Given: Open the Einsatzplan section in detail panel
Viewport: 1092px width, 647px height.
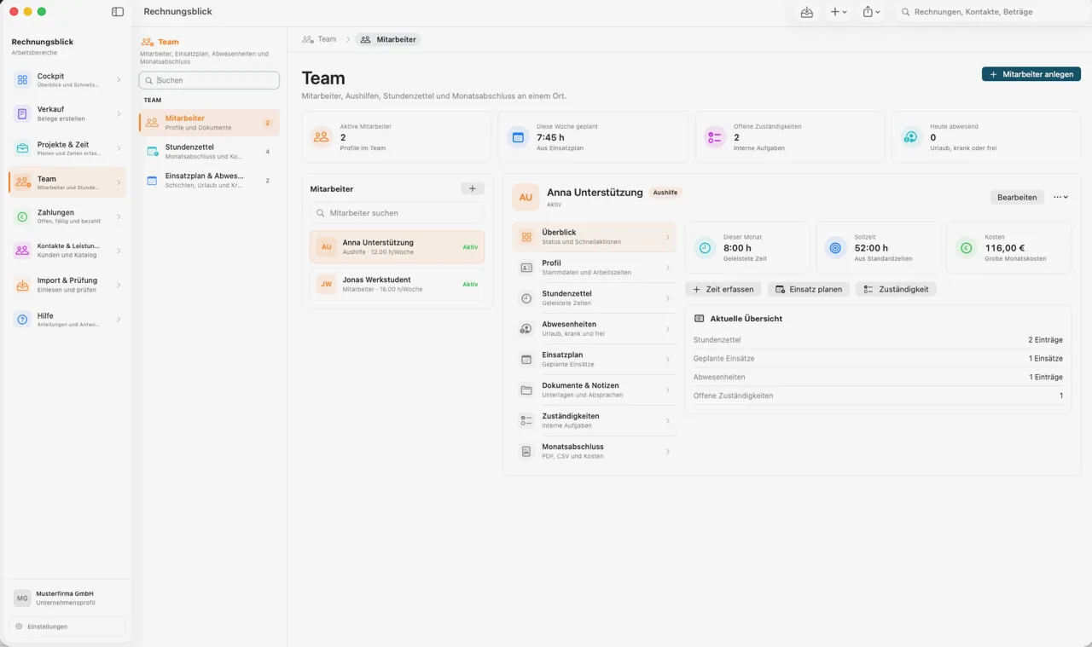Looking at the screenshot, I should coord(594,360).
